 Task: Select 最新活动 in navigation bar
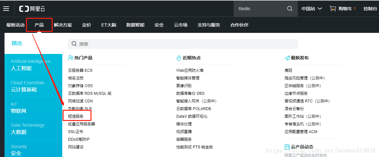click(15, 25)
